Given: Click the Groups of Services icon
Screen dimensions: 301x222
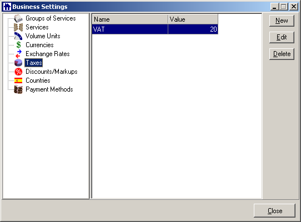Looking at the screenshot, I should (x=18, y=19).
